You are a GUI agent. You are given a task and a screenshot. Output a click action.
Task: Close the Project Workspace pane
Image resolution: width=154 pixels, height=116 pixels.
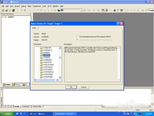click(30, 14)
